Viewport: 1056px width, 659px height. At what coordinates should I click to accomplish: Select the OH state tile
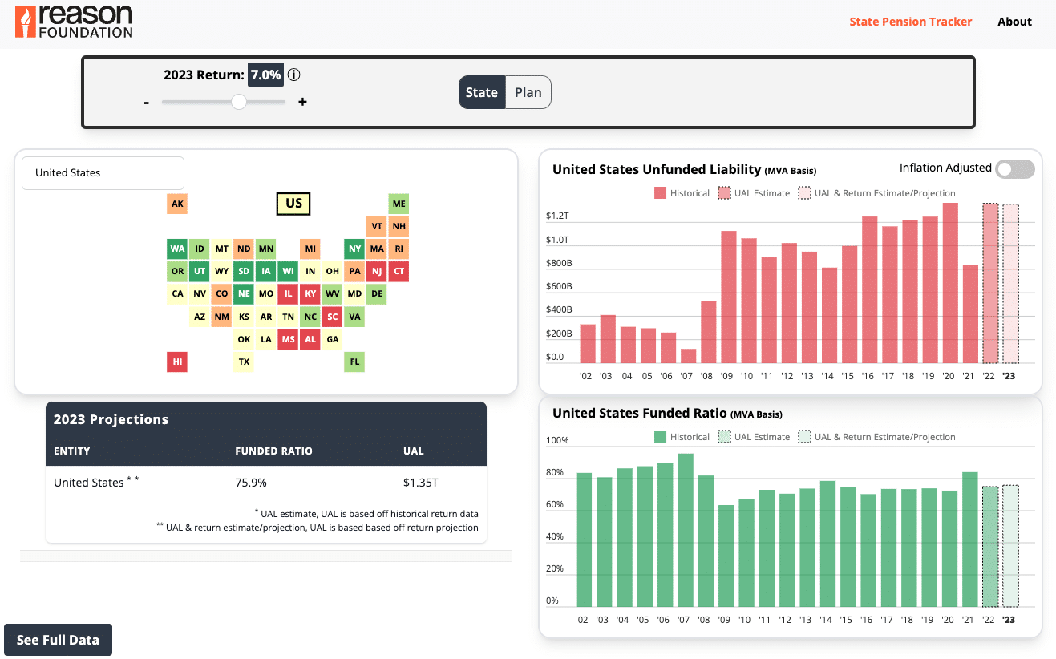(x=333, y=271)
